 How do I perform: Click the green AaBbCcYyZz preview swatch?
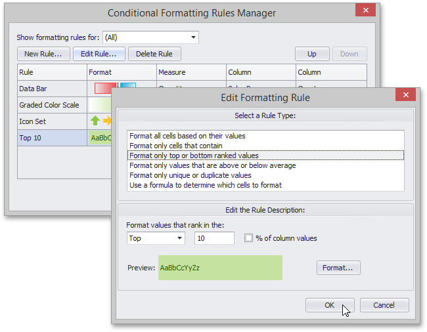[x=220, y=268]
